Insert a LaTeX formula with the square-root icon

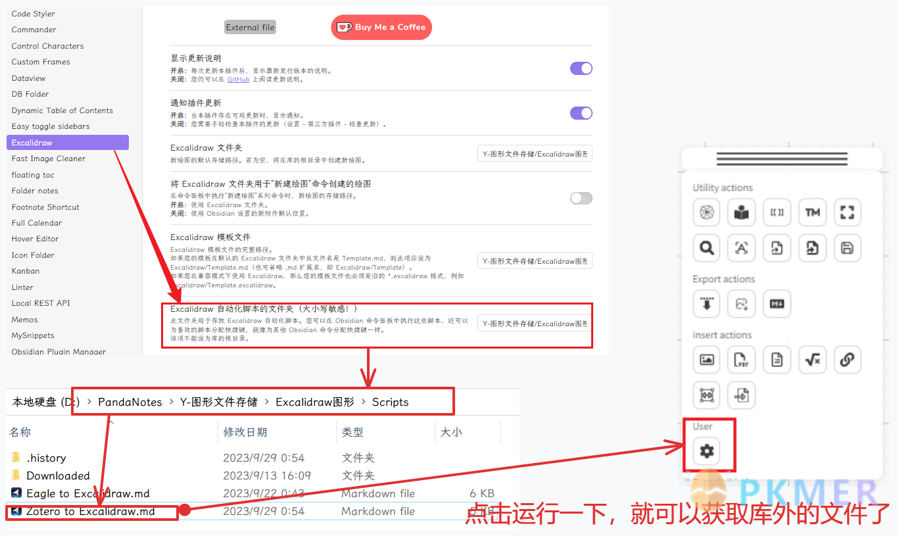click(812, 360)
